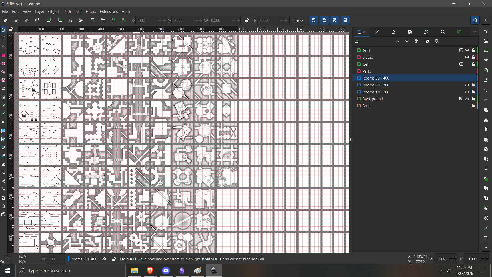Image resolution: width=492 pixels, height=277 pixels.
Task: Open the File menu
Action: click(x=5, y=12)
